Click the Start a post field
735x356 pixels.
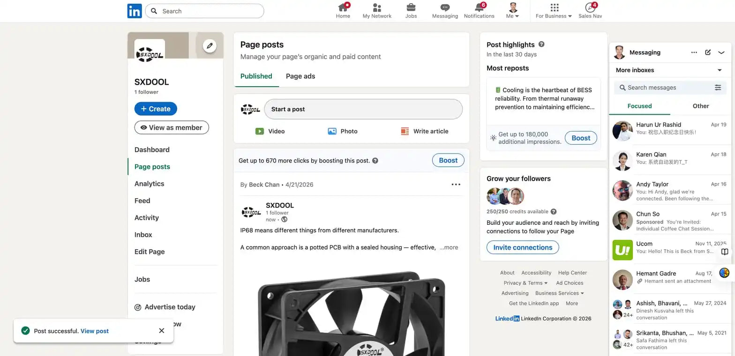click(x=363, y=109)
